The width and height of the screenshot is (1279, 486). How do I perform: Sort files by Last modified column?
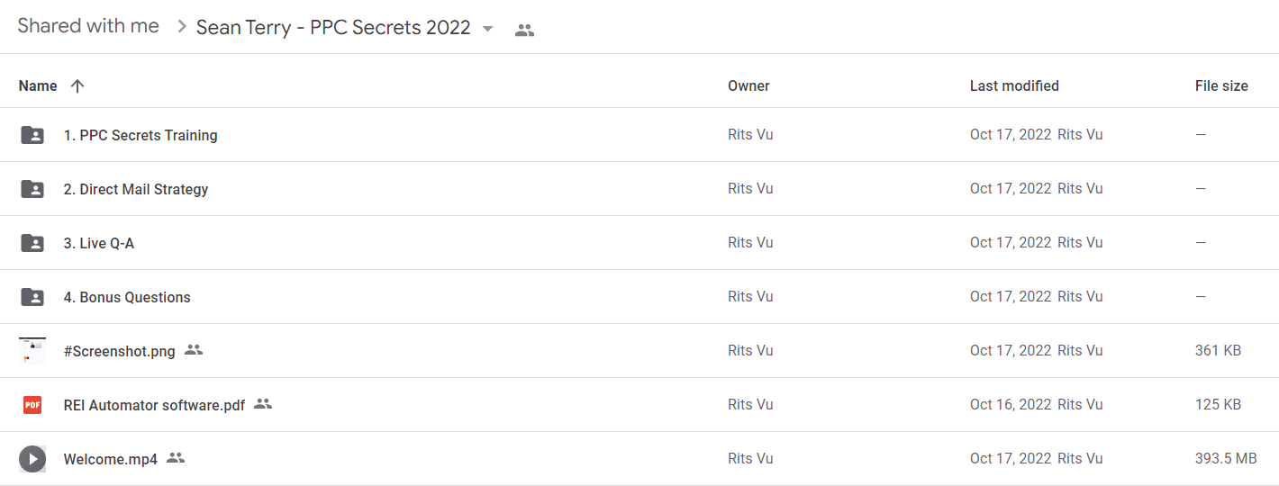[x=1014, y=86]
